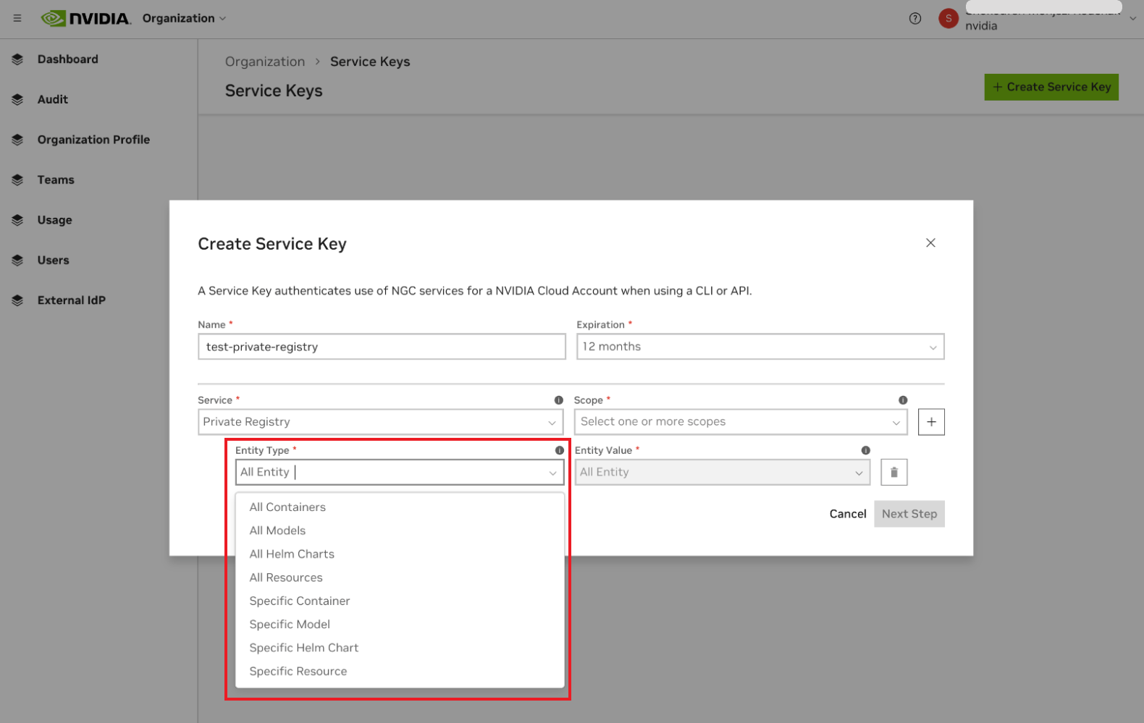Open Organization Profile in the sidebar
This screenshot has height=723, width=1144.
pos(94,140)
